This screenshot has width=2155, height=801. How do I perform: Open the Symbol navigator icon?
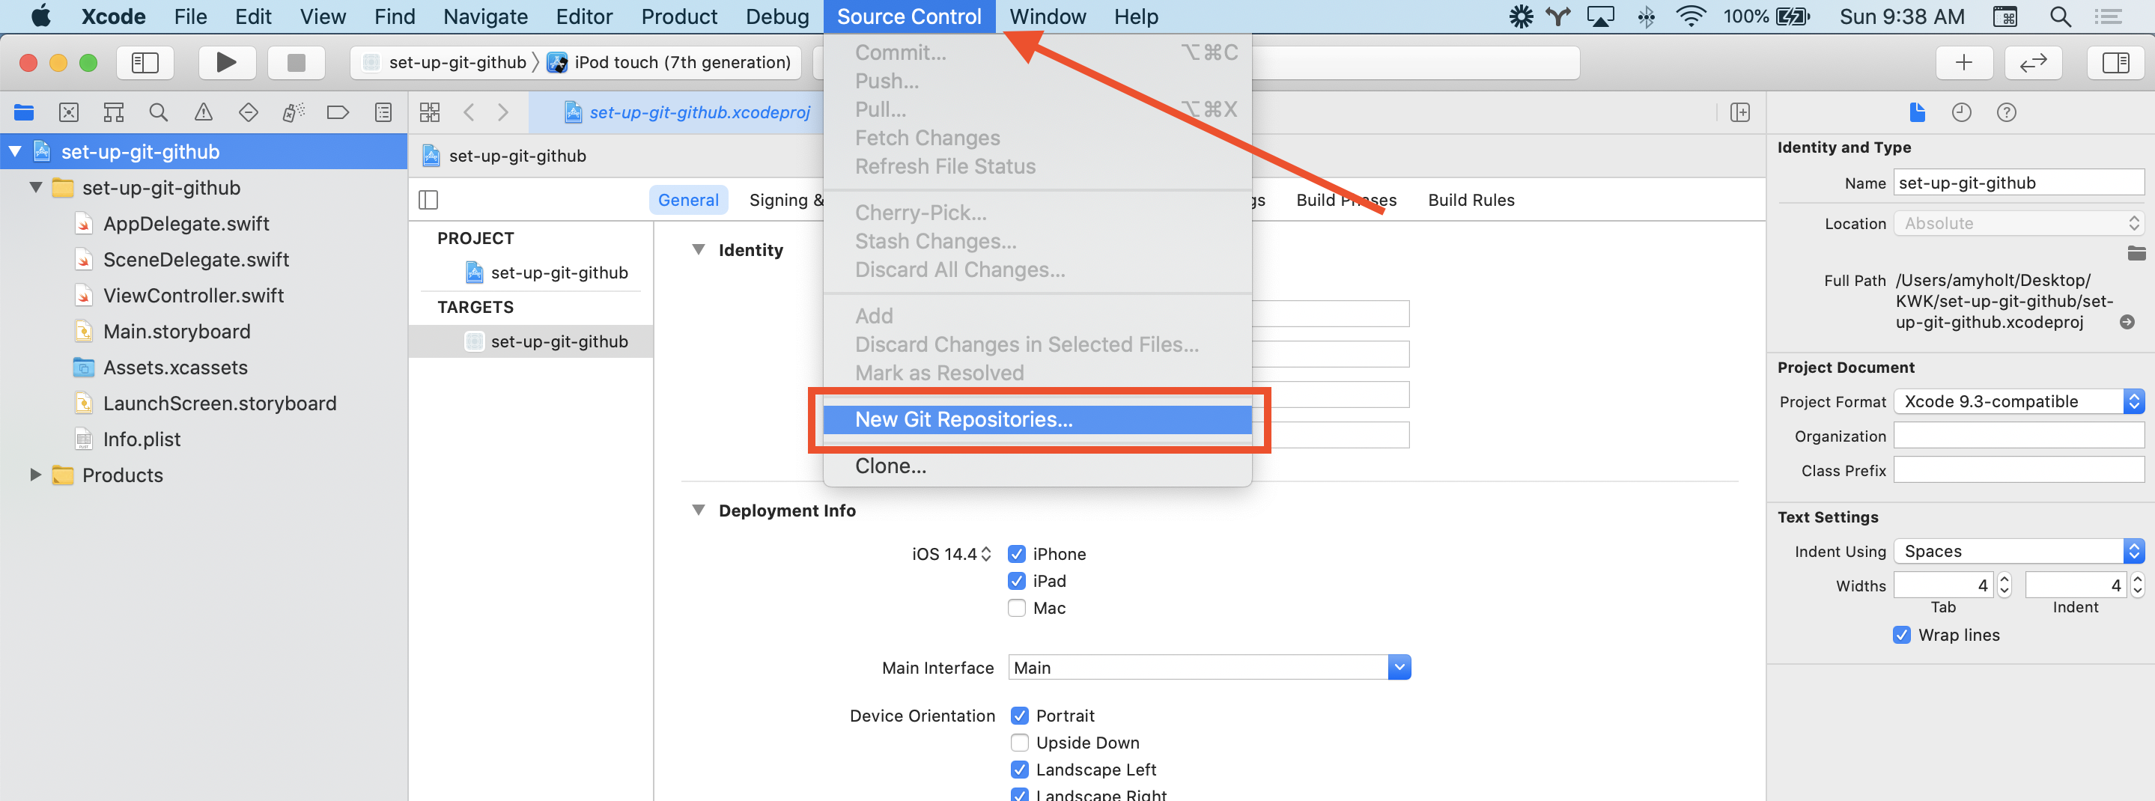(x=114, y=112)
